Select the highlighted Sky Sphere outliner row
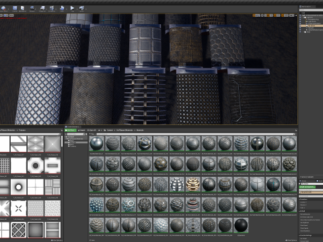This screenshot has height=242, width=323. pos(312,26)
